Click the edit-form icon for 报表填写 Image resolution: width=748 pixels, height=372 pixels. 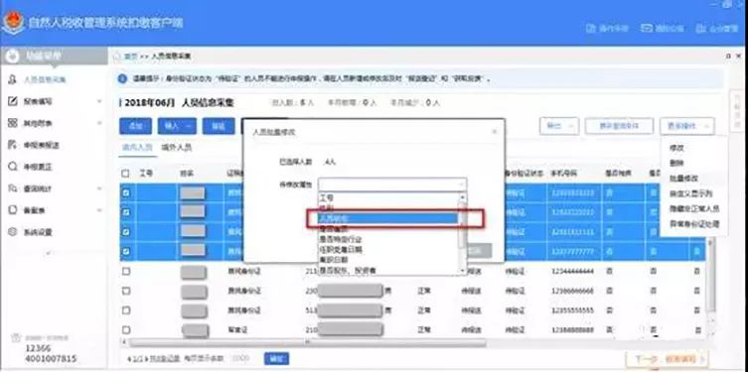tap(12, 101)
